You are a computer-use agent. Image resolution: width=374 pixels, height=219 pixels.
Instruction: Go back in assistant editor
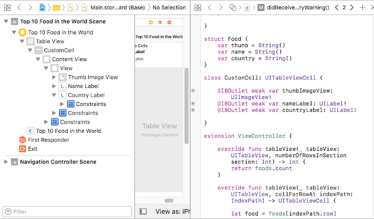[209, 8]
